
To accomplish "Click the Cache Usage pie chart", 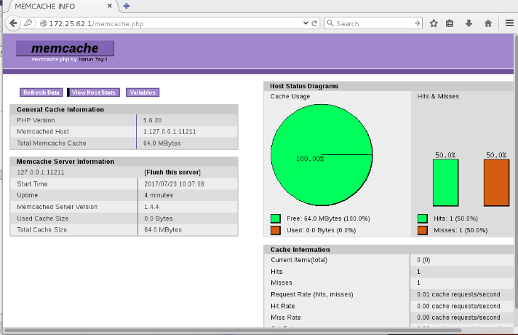I will (x=322, y=155).
